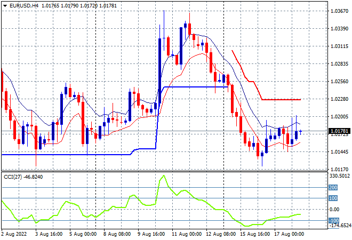Select the OHLC values 1.01765 1.01790 1.01720 1.01781

pos(79,6)
